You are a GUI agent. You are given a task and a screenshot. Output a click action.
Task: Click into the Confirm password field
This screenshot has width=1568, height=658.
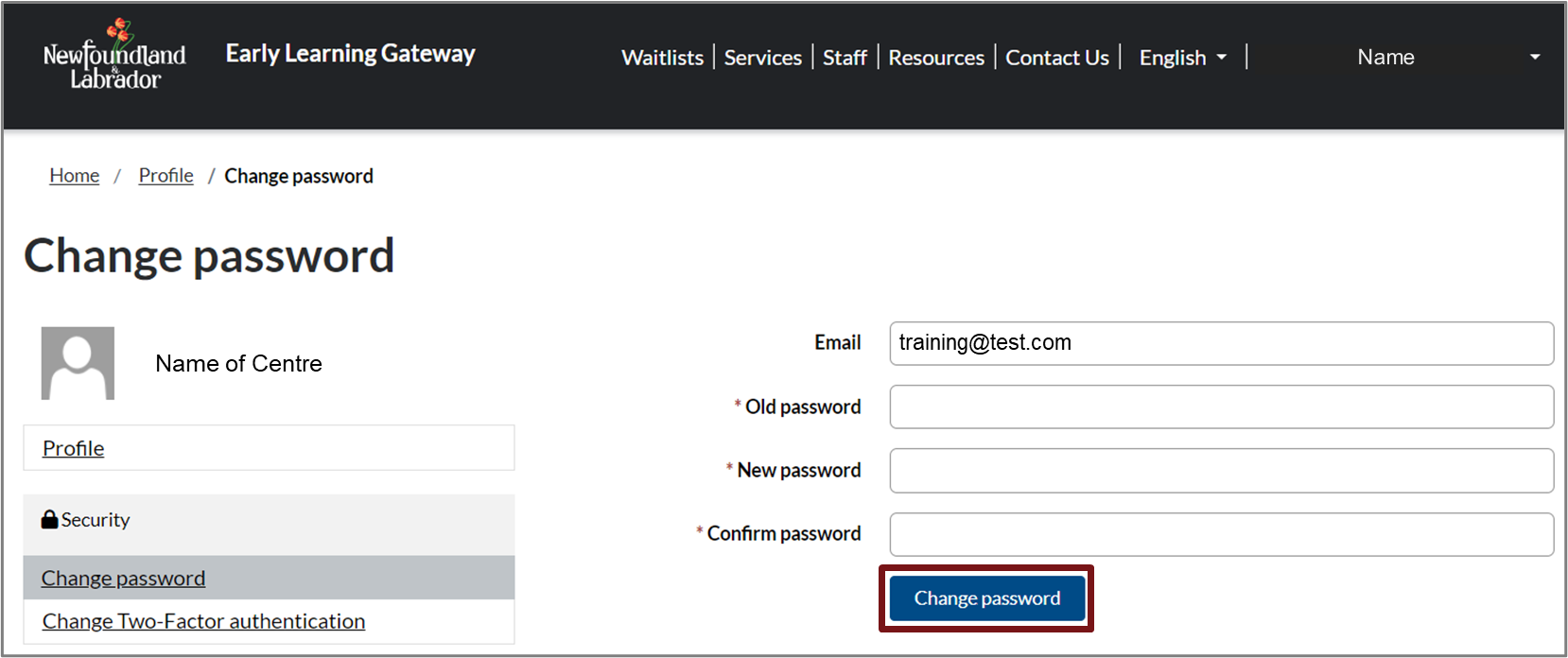click(1221, 534)
